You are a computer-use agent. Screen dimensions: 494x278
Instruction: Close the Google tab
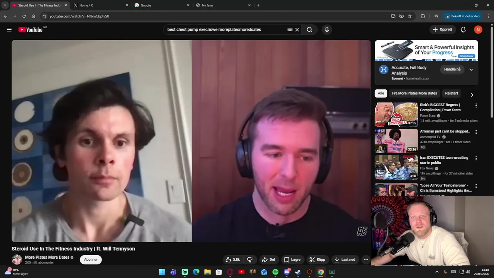(188, 5)
